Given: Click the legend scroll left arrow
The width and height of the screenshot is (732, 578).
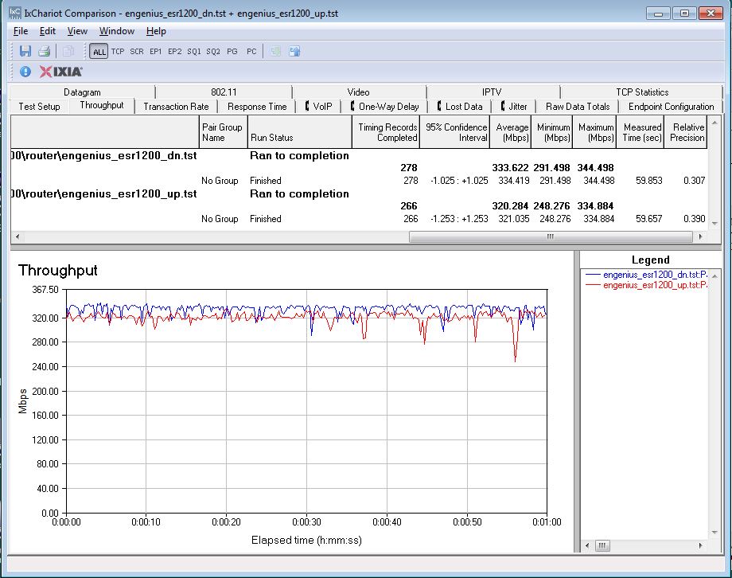Looking at the screenshot, I should pos(587,545).
